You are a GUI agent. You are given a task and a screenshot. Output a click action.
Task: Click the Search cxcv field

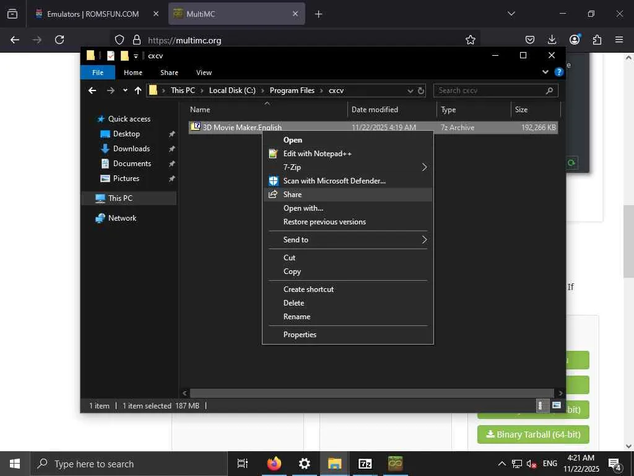(496, 90)
